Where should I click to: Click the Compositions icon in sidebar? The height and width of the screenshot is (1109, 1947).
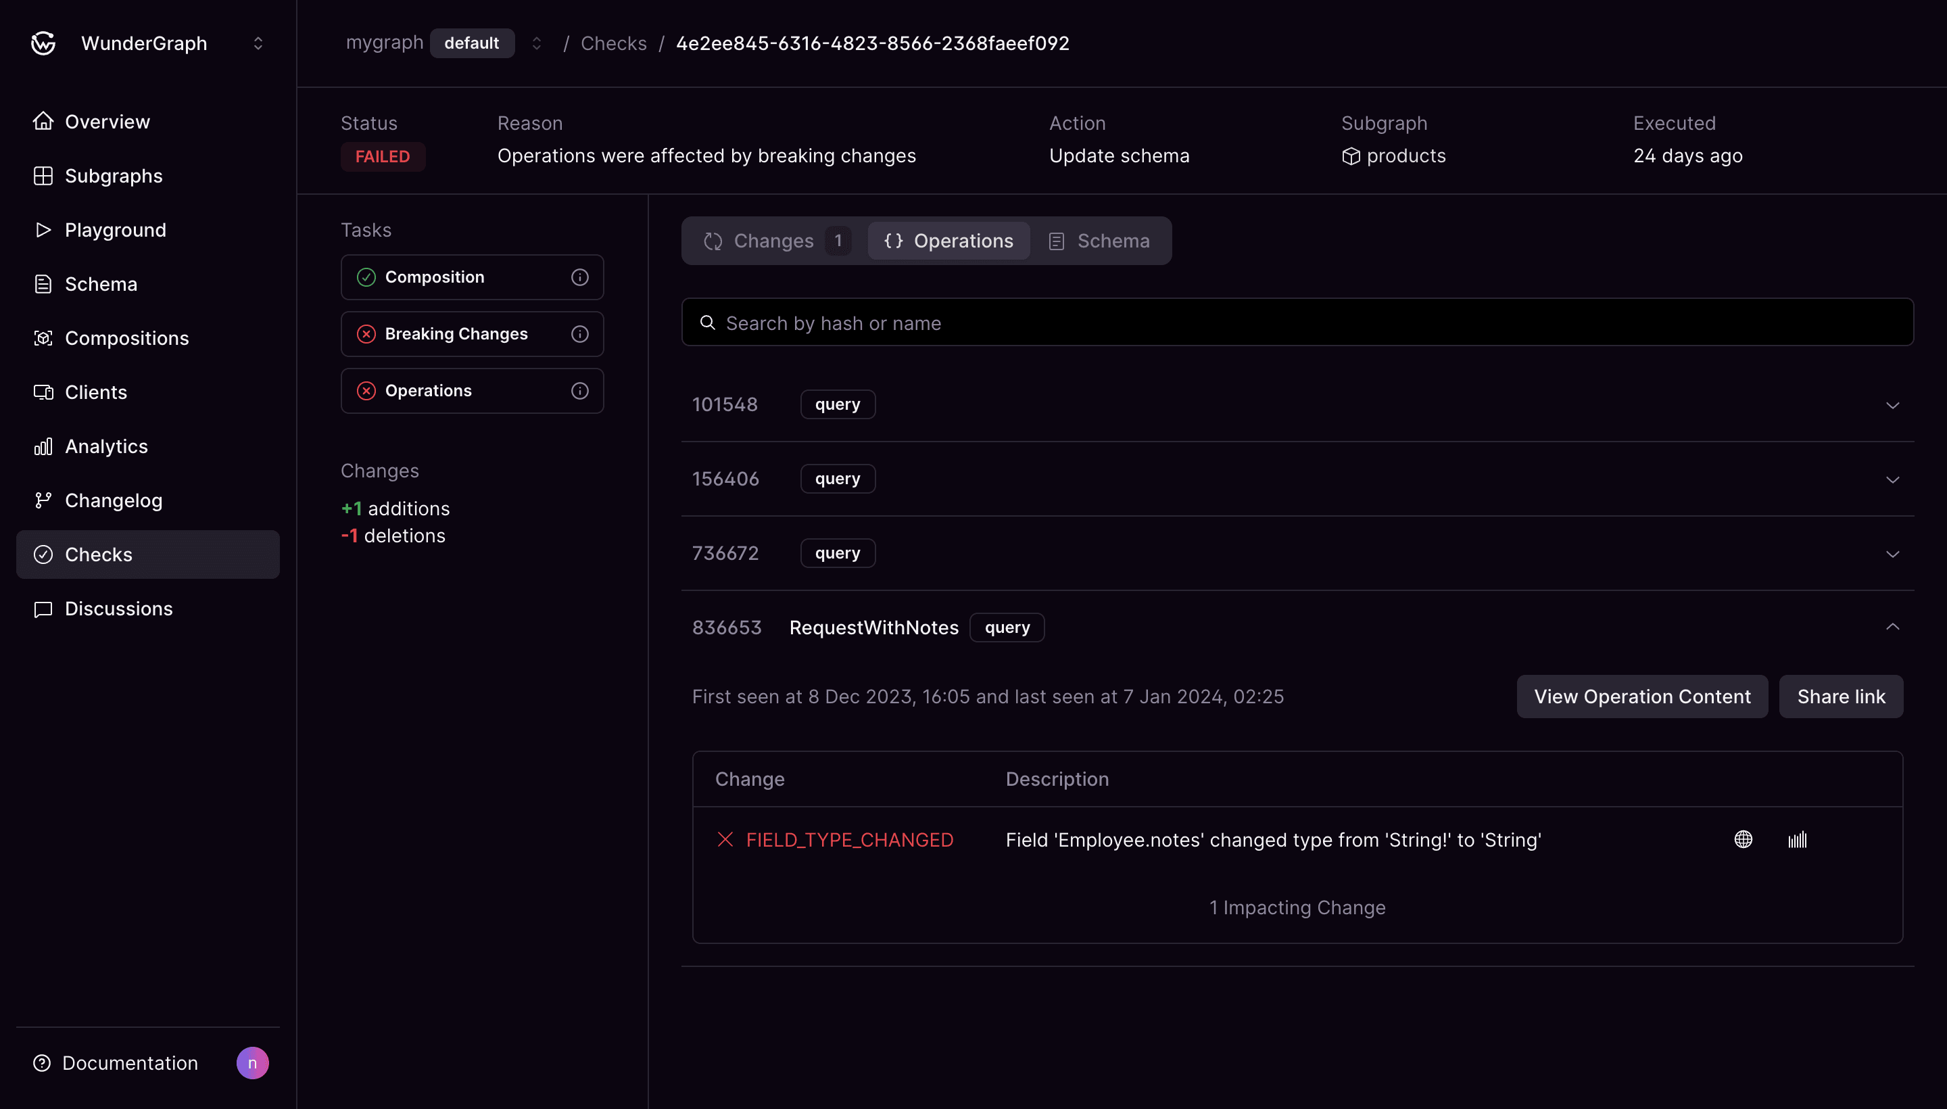coord(43,338)
